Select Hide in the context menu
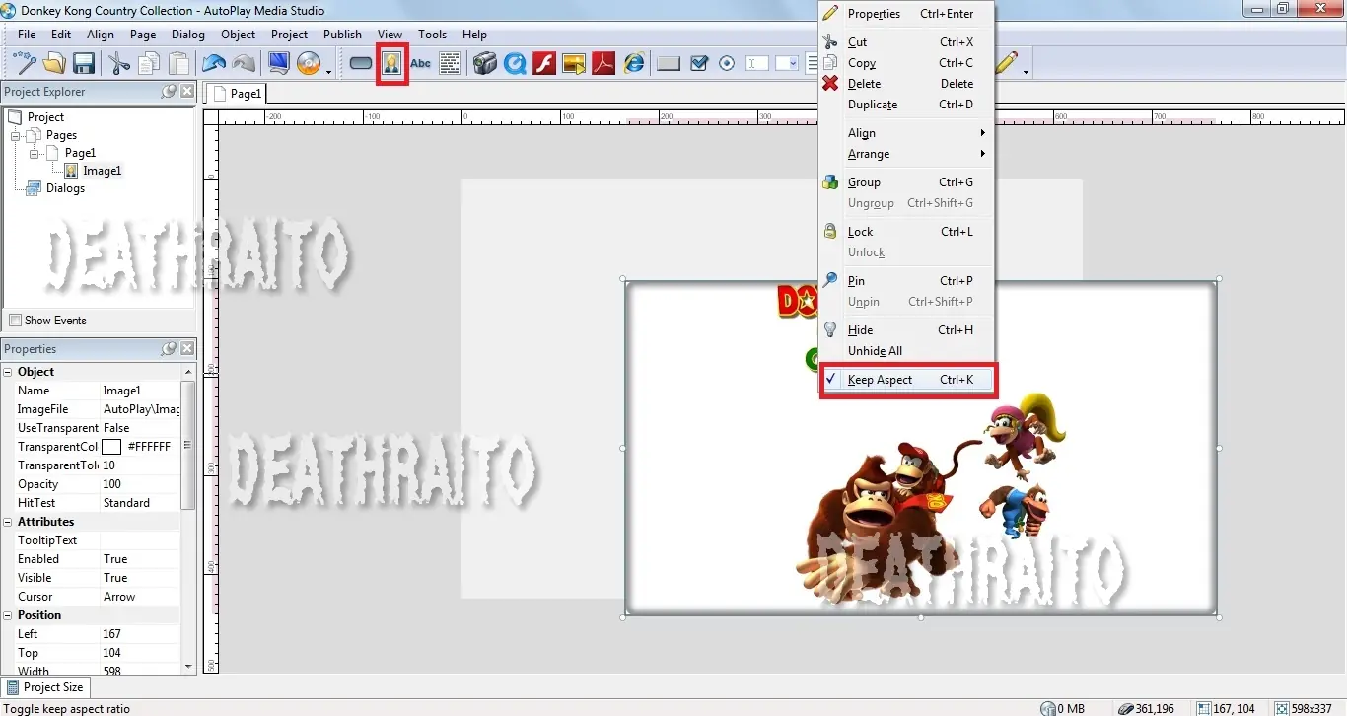This screenshot has width=1347, height=716. (907, 330)
